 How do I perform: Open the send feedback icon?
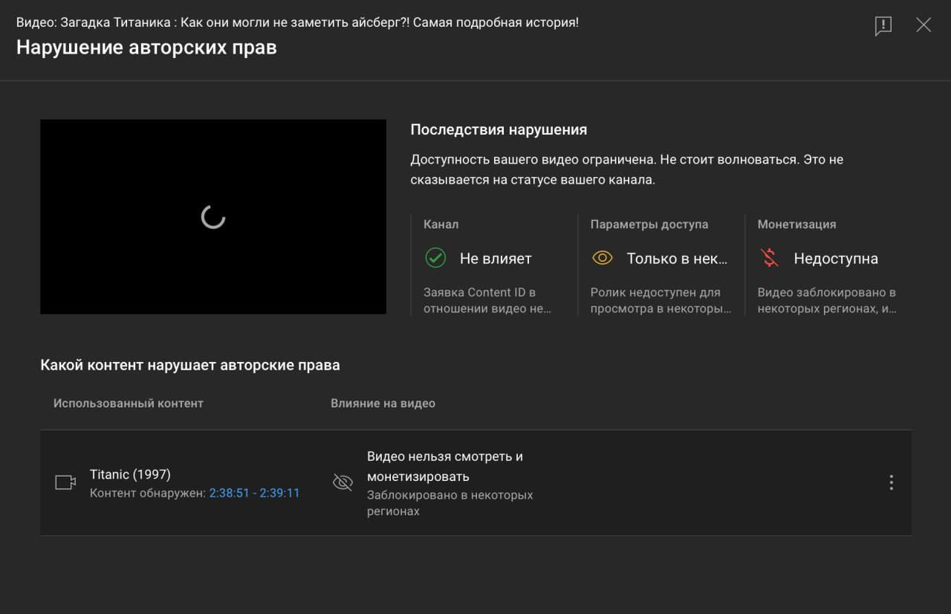pos(883,26)
